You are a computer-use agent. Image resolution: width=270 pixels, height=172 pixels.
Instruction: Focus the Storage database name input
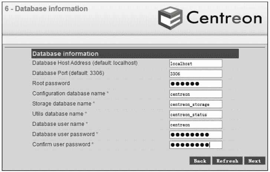195,104
